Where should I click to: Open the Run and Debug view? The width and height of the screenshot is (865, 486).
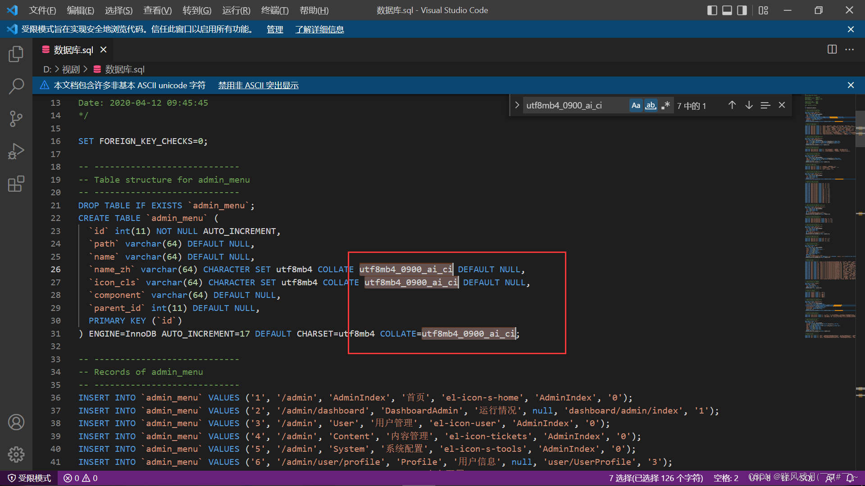coord(16,151)
